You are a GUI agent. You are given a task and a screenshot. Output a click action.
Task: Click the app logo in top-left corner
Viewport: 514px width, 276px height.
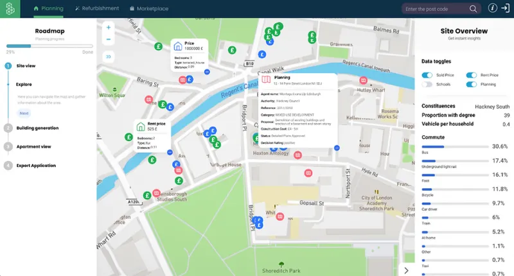(x=11, y=8)
